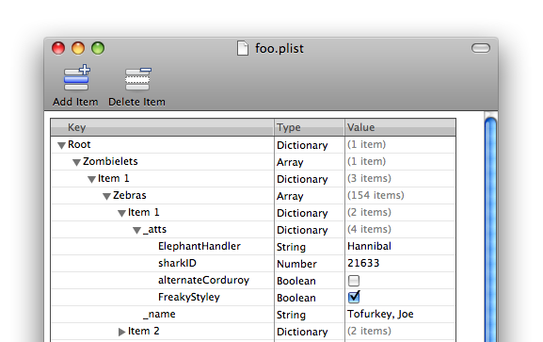Image resolution: width=543 pixels, height=342 pixels.
Task: Select the Zebras key label
Action: (130, 195)
